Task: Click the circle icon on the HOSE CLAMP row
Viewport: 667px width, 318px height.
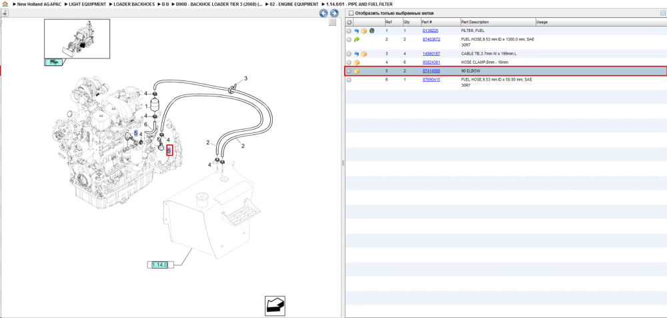Action: [349, 63]
